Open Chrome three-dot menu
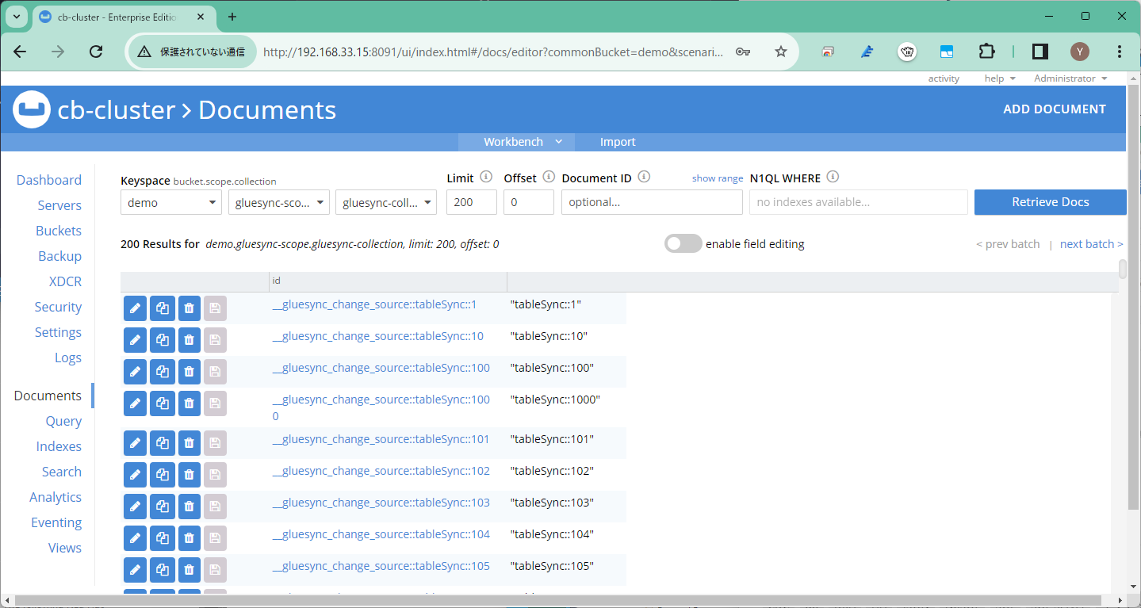Image resolution: width=1141 pixels, height=608 pixels. (1119, 52)
